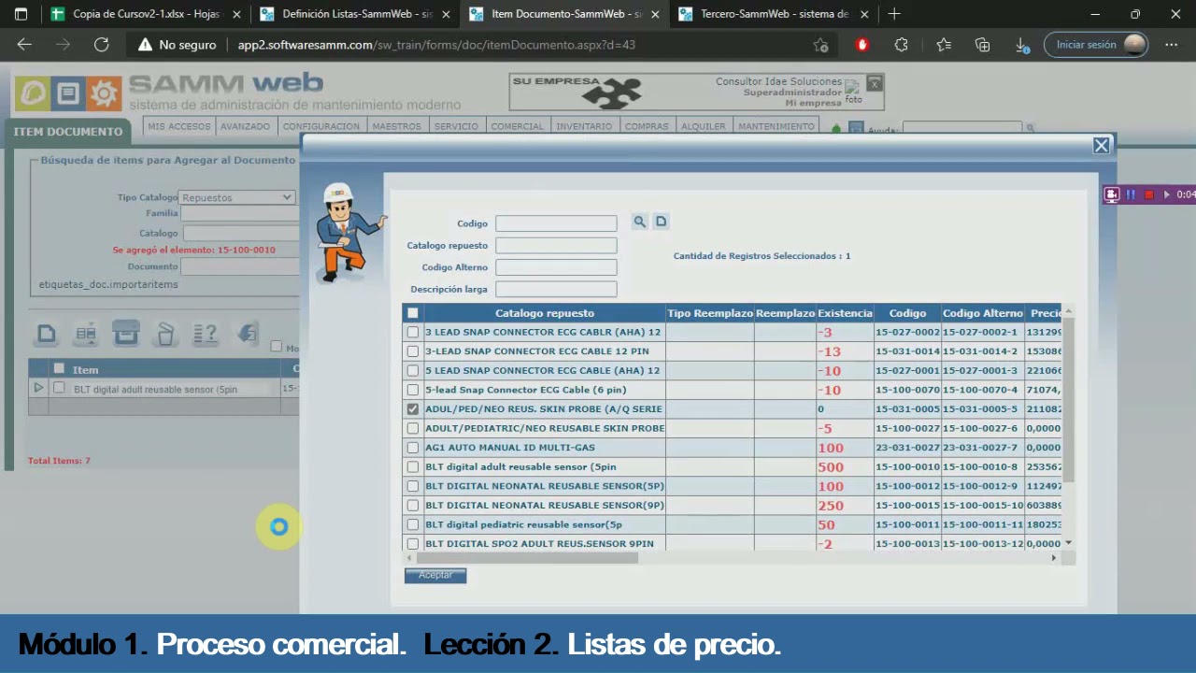Pause the screen recording
Viewport: 1196px width, 673px height.
[1131, 194]
